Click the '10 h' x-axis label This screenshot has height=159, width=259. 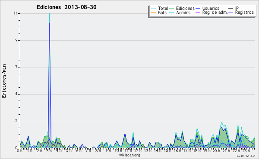tap(118, 150)
